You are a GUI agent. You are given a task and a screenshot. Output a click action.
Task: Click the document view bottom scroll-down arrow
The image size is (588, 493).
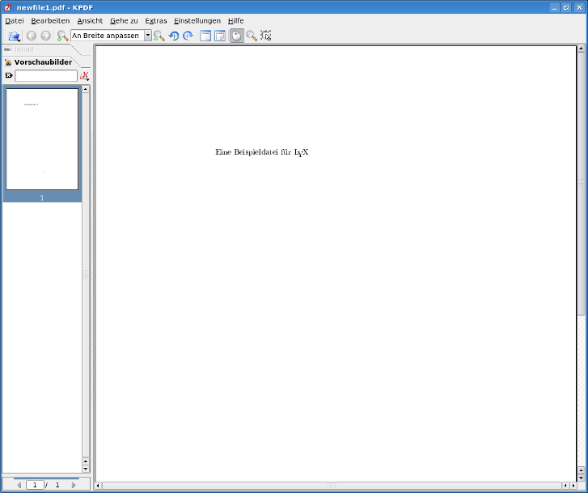(582, 478)
